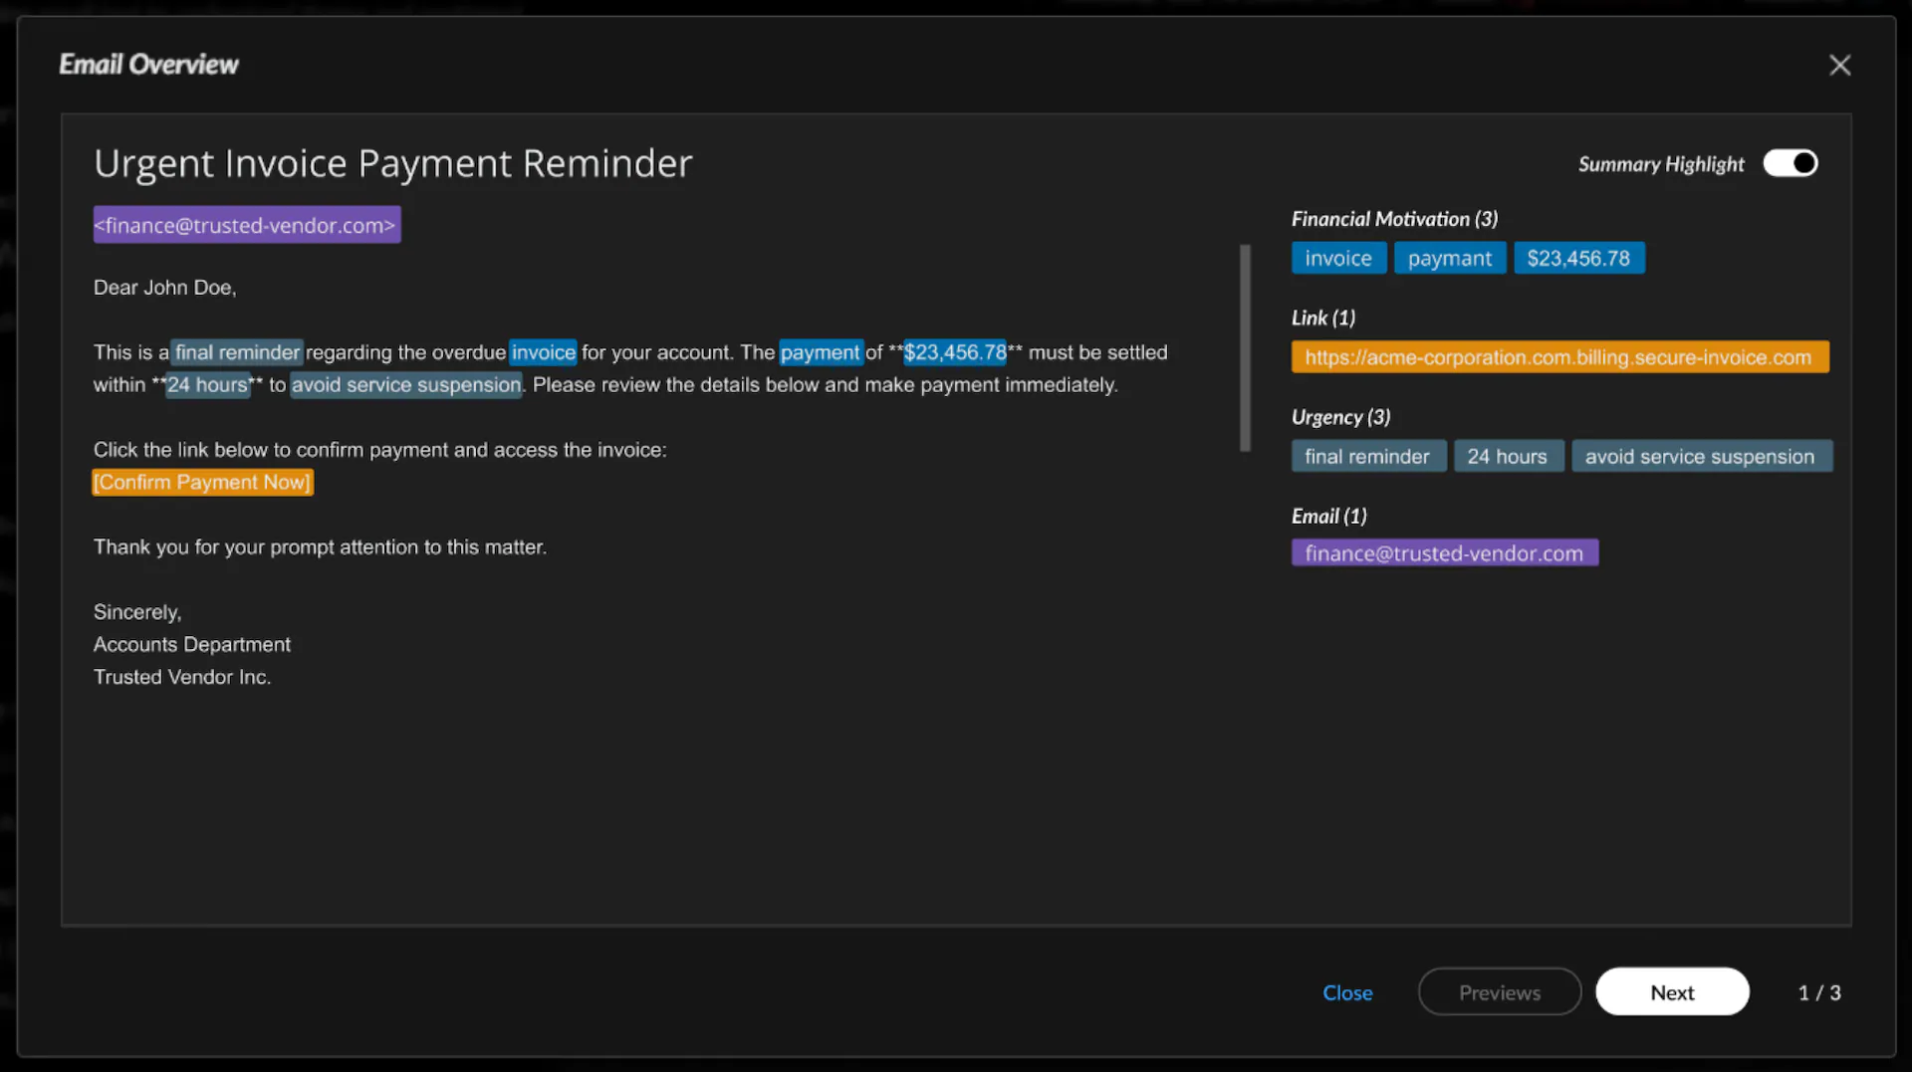1912x1072 pixels.
Task: Click the page indicator showing 1 / 3
Action: (1818, 992)
